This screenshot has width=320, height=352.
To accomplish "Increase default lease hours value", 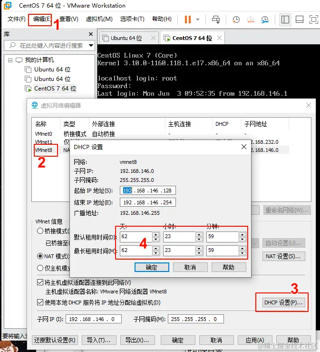I will click(199, 234).
